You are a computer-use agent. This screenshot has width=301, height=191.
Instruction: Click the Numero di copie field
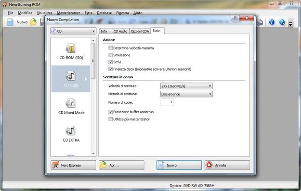(167, 102)
